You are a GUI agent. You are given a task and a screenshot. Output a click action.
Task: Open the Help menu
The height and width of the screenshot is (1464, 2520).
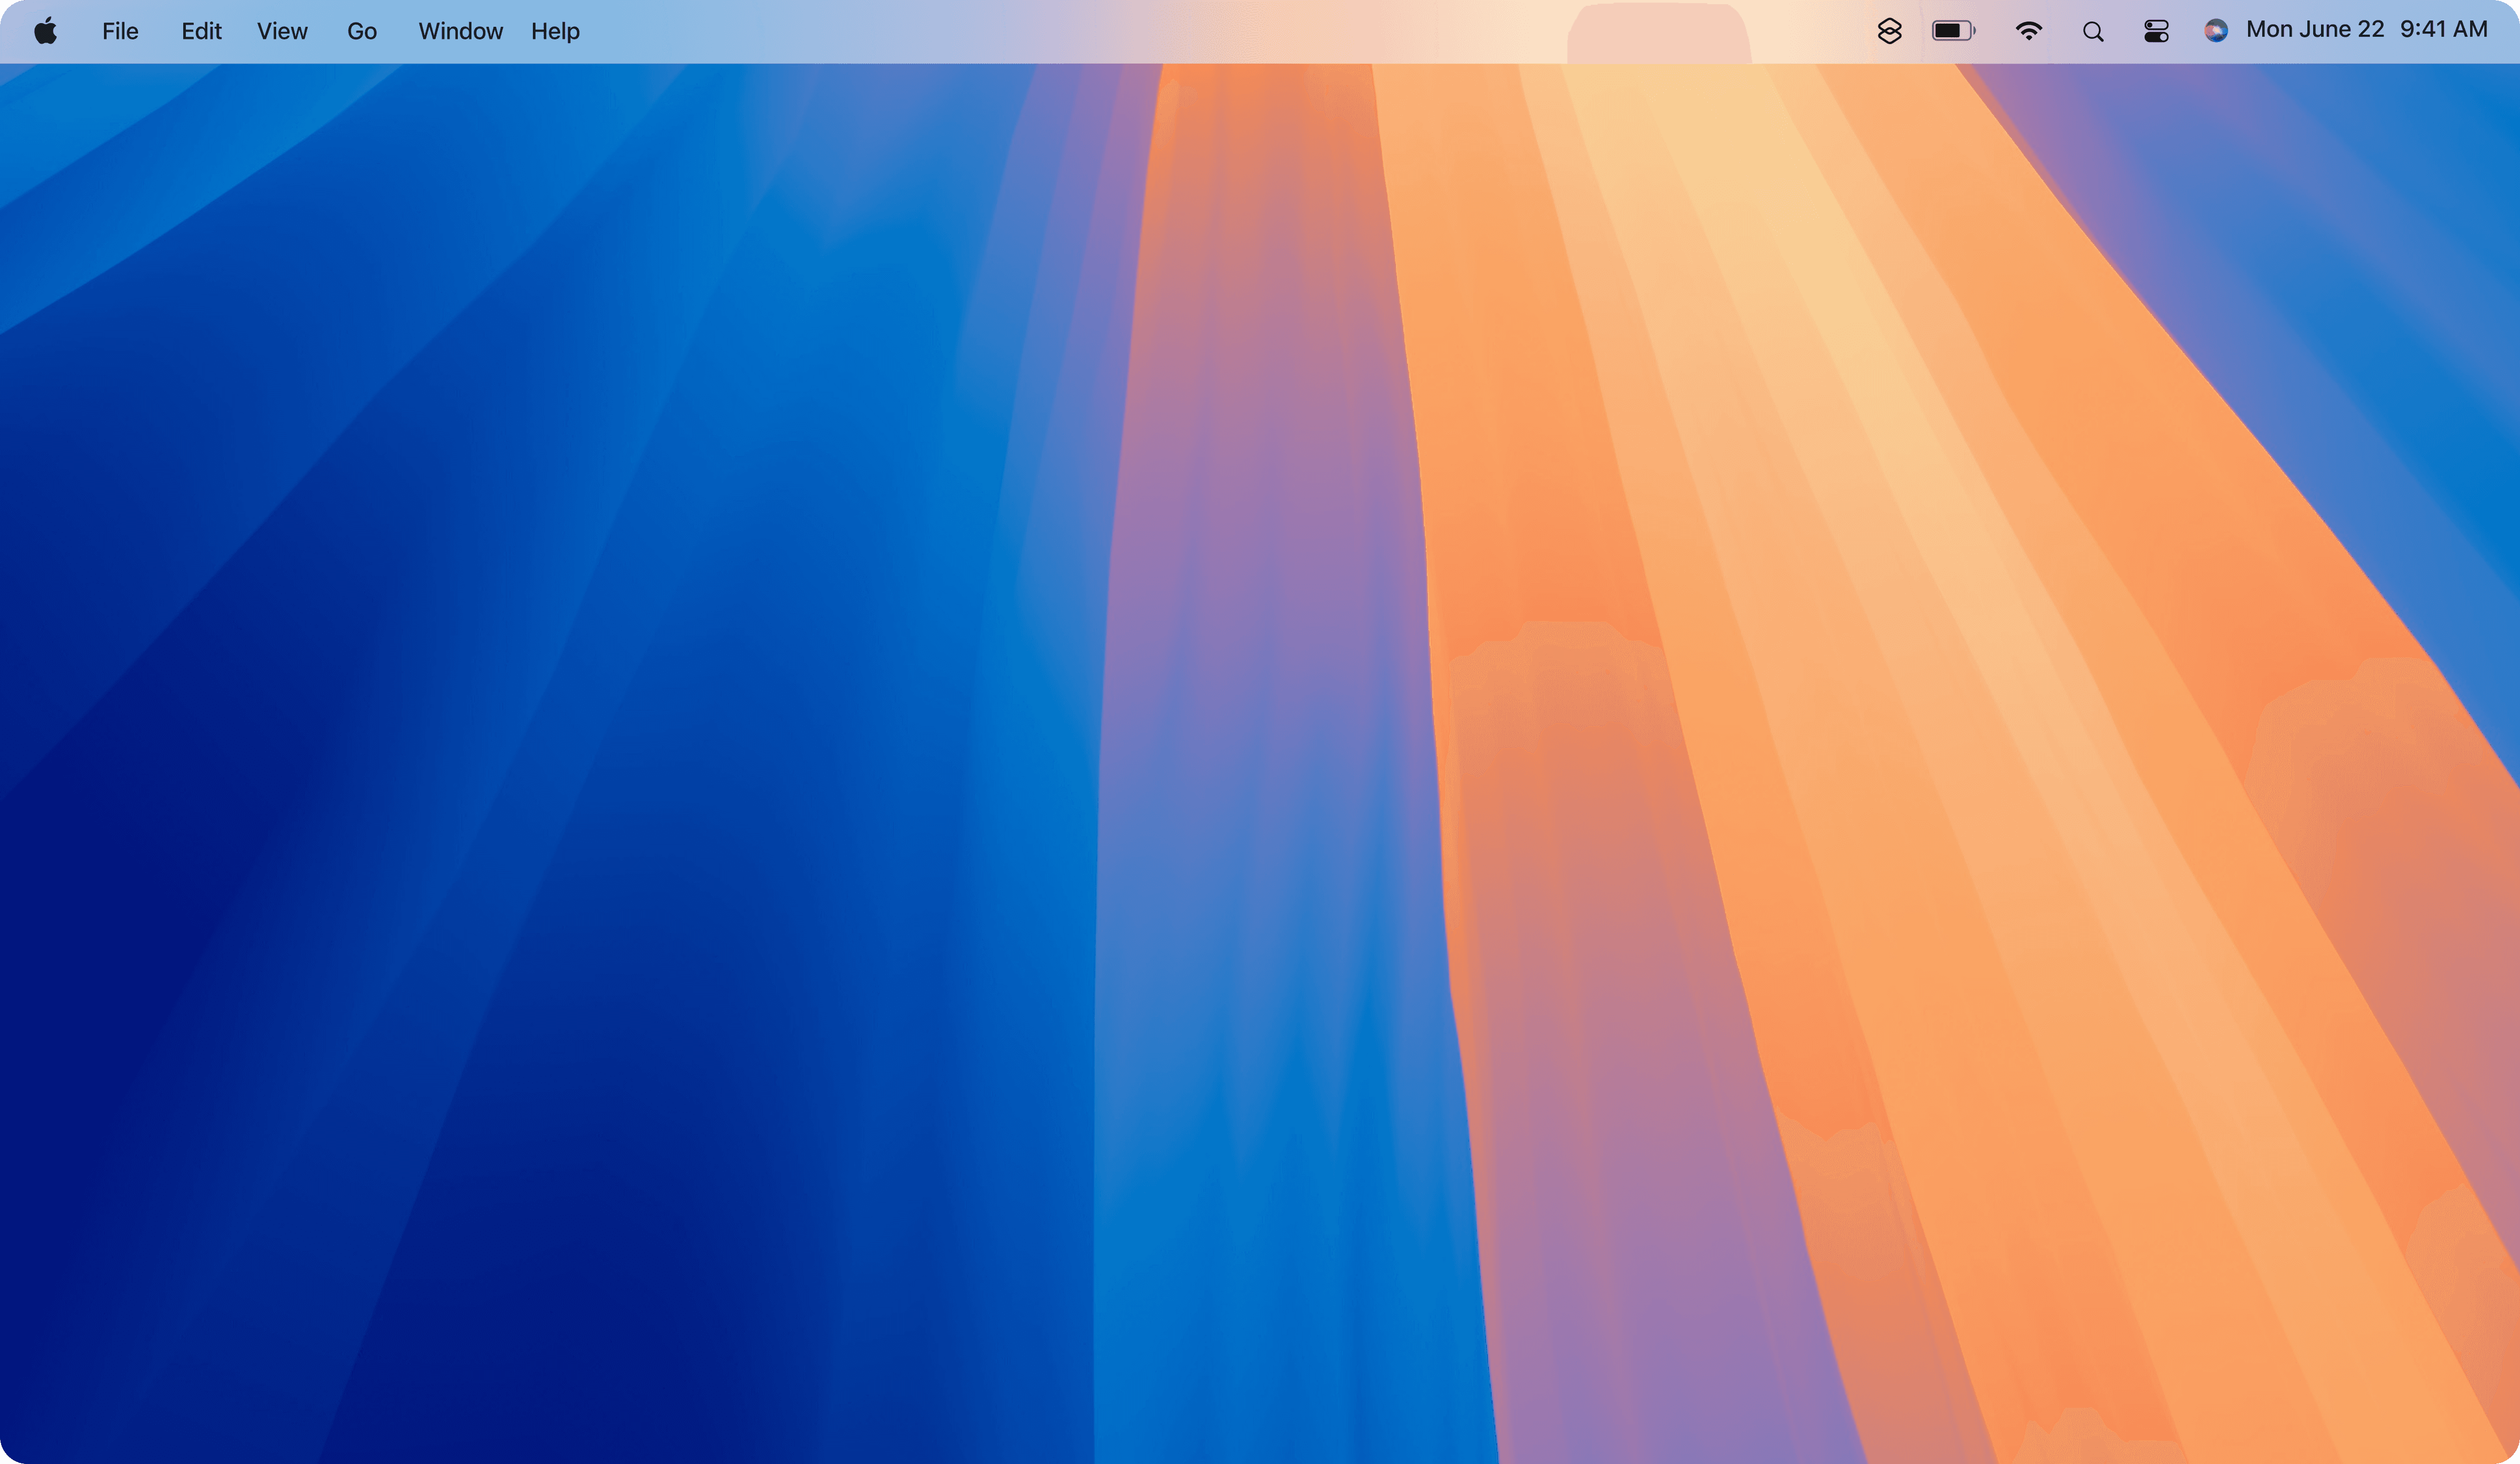[x=555, y=31]
